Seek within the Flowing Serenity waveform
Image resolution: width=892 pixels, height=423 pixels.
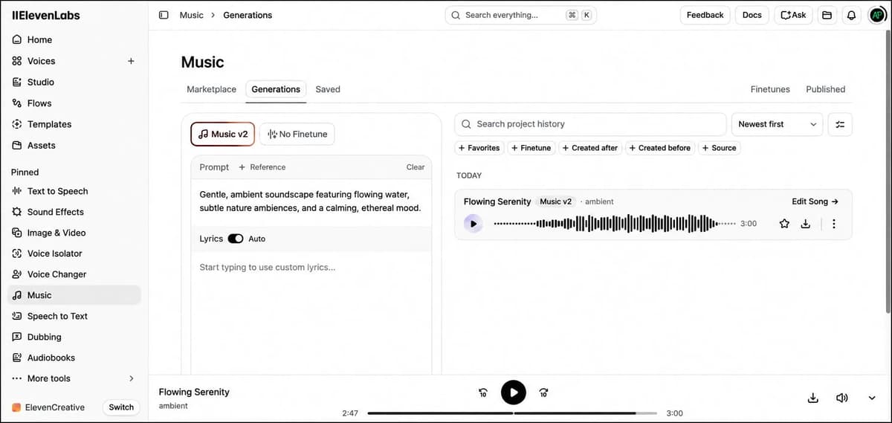click(615, 224)
